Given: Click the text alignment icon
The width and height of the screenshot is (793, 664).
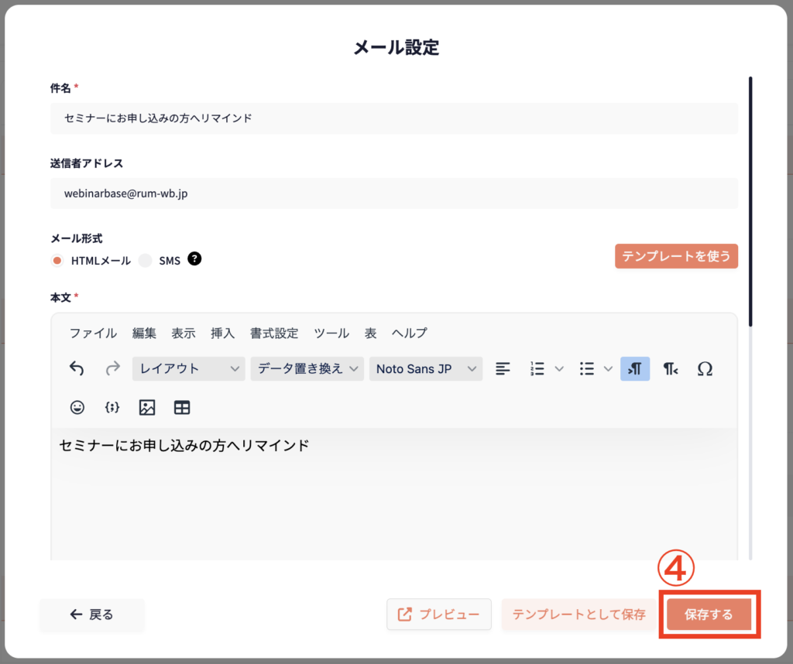Looking at the screenshot, I should tap(503, 369).
